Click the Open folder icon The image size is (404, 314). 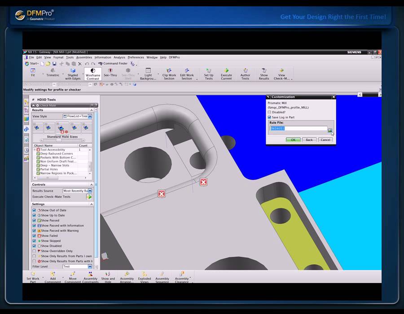pyautogui.click(x=48, y=64)
